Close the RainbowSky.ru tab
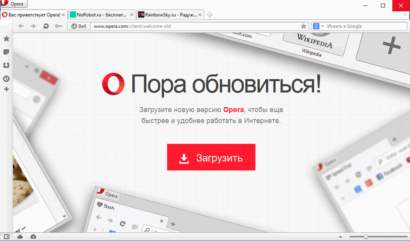410x241 pixels. (x=200, y=15)
